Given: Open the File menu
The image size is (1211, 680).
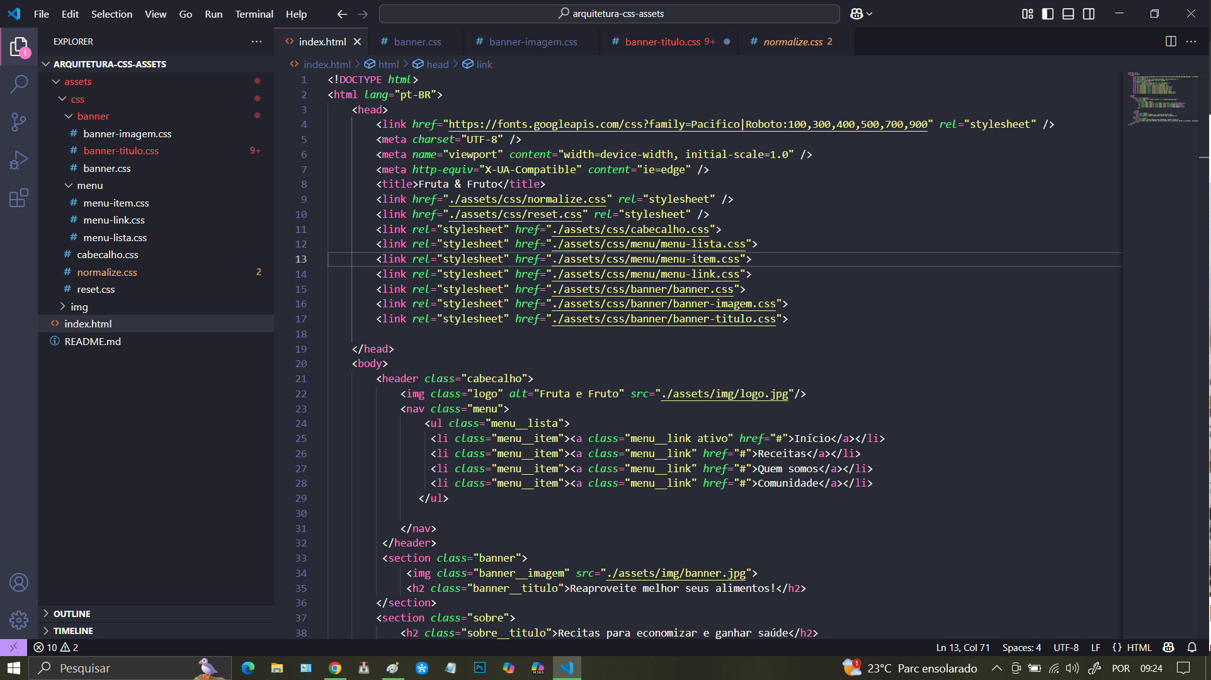Looking at the screenshot, I should [42, 14].
